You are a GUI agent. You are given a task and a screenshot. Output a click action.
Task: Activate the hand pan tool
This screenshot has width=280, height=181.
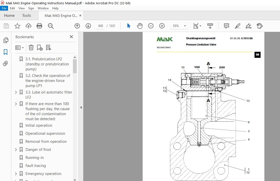(x=140, y=26)
